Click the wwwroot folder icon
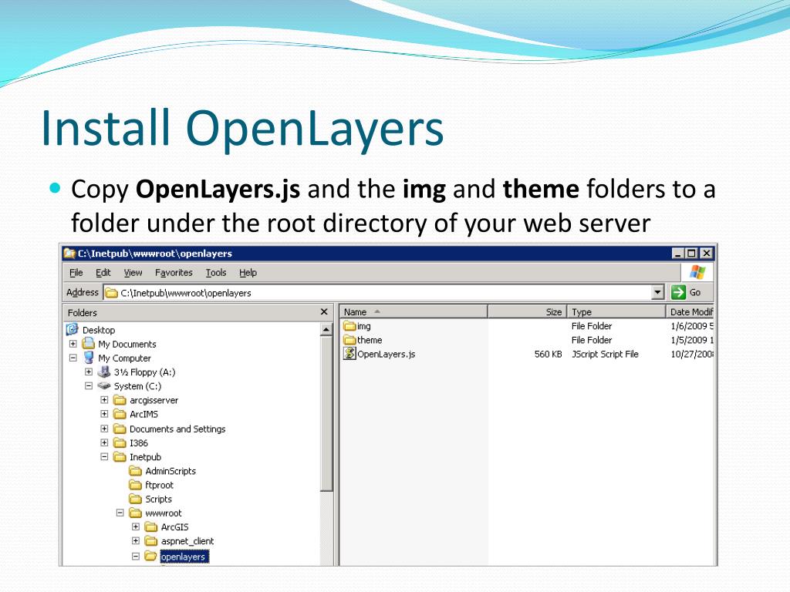The height and width of the screenshot is (592, 790). coord(136,513)
